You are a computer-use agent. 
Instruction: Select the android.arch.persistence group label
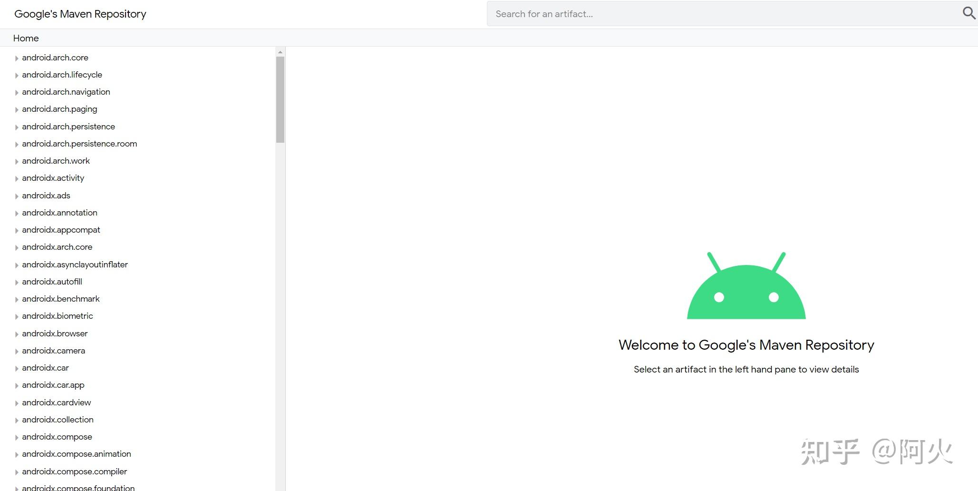pyautogui.click(x=68, y=127)
